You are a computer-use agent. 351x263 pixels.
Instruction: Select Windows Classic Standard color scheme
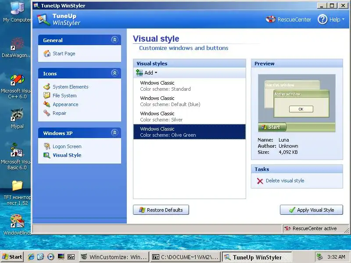[x=190, y=86]
